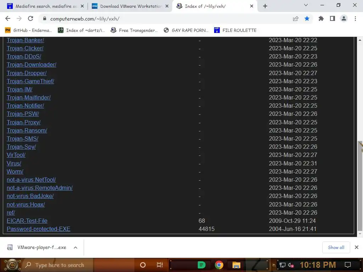Viewport: 363px width, 272px height.
Task: Click the blue bookmark star
Action: (x=307, y=18)
